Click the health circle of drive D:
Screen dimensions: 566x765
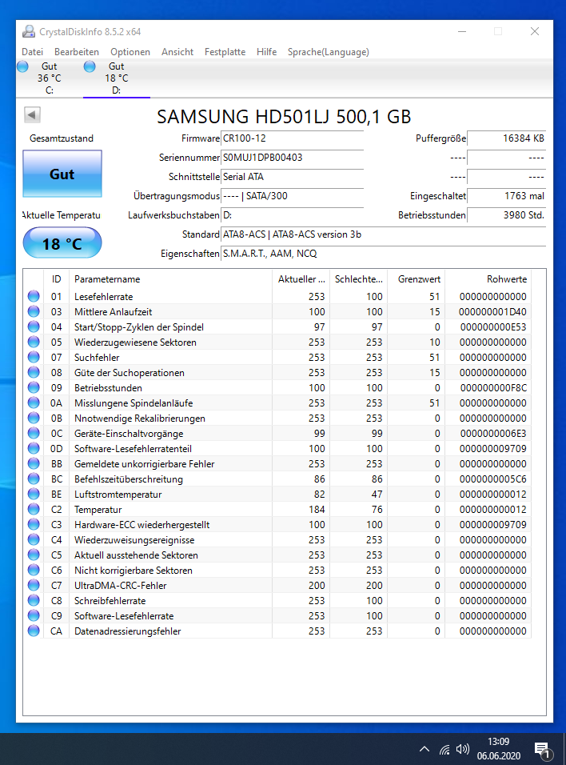(x=90, y=66)
